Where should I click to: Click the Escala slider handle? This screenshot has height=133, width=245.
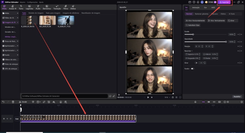193,34
